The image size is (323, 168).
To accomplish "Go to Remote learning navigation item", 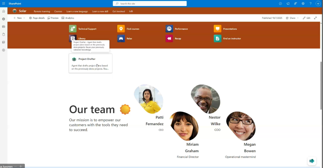I will (x=42, y=11).
